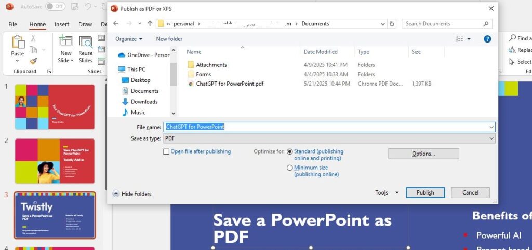Open the File name history dropdown
Screen dimensions: 532x250
tap(491, 127)
